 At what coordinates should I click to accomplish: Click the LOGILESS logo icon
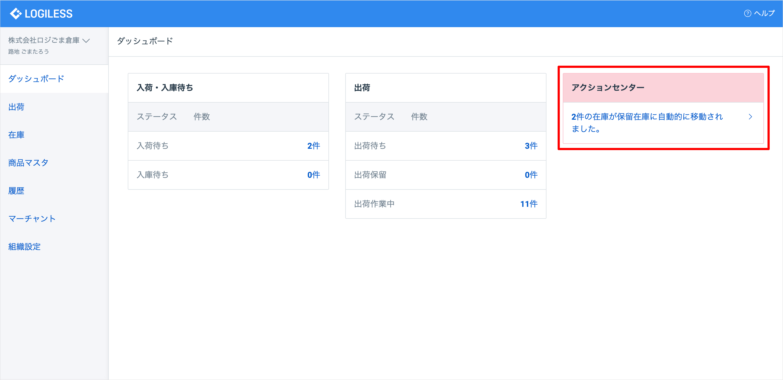(x=15, y=13)
